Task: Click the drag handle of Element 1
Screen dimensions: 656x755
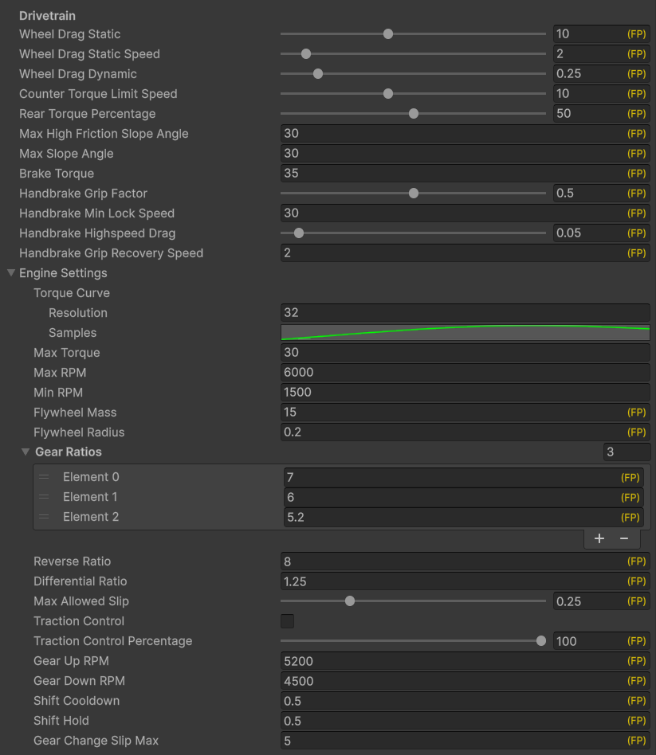Action: [x=44, y=497]
